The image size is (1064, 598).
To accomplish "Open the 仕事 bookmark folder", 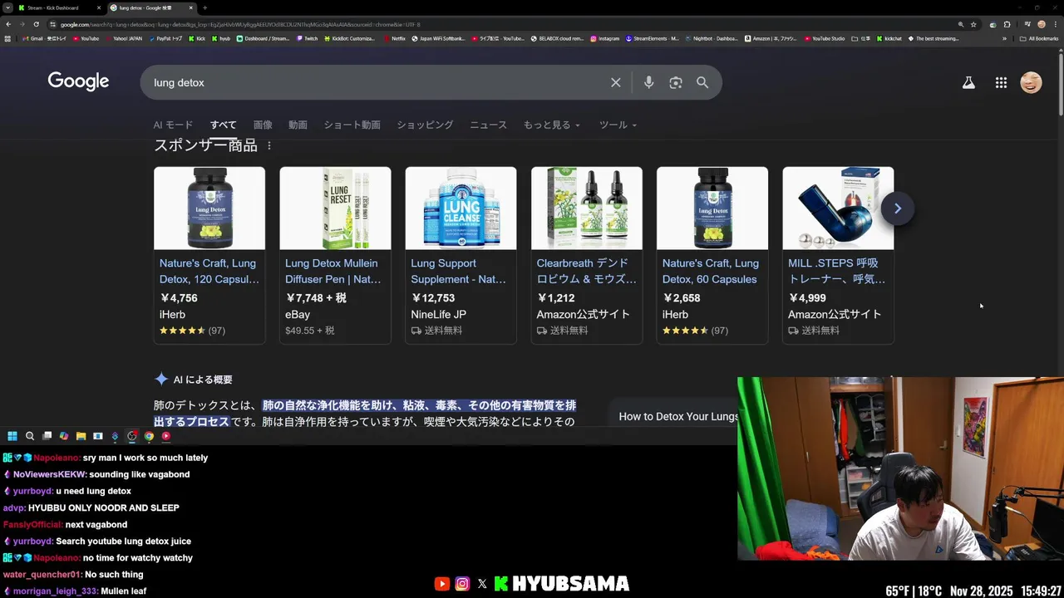I will point(860,38).
